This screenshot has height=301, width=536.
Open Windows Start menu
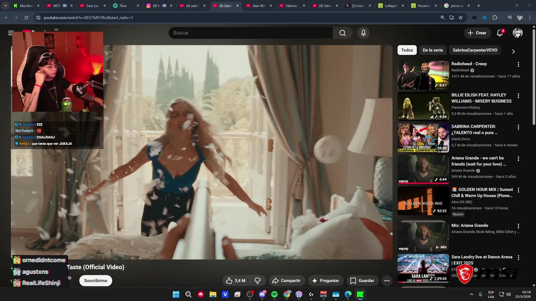176,294
